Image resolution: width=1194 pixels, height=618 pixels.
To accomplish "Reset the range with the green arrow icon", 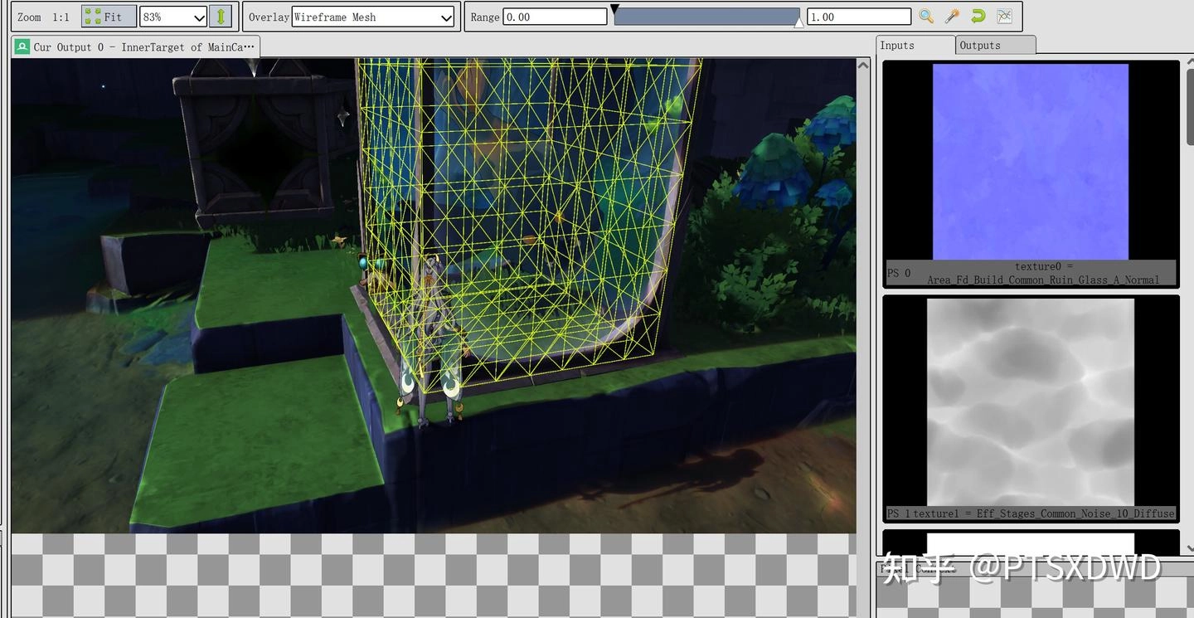I will [x=978, y=17].
